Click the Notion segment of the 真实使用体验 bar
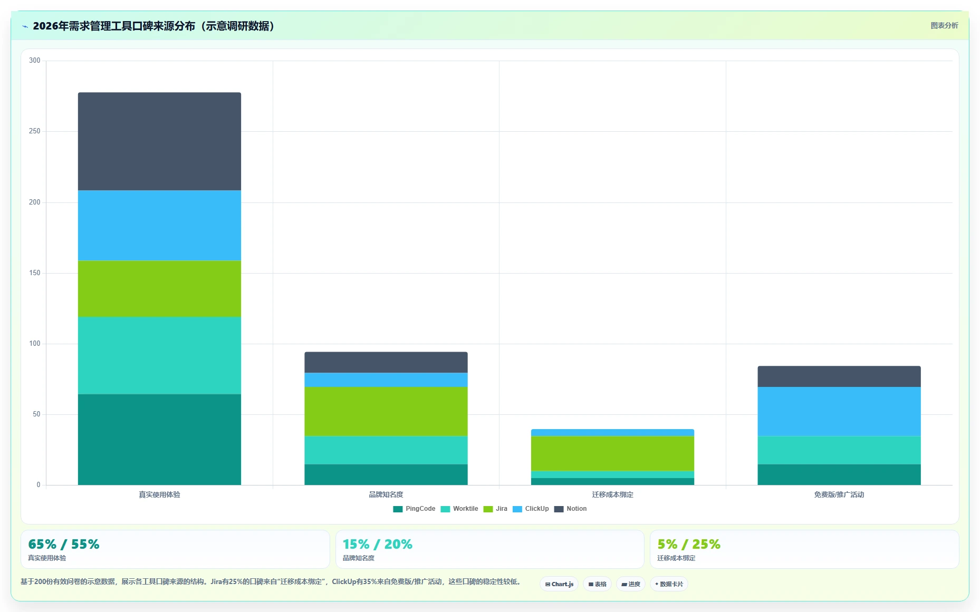The width and height of the screenshot is (980, 612). (x=159, y=141)
